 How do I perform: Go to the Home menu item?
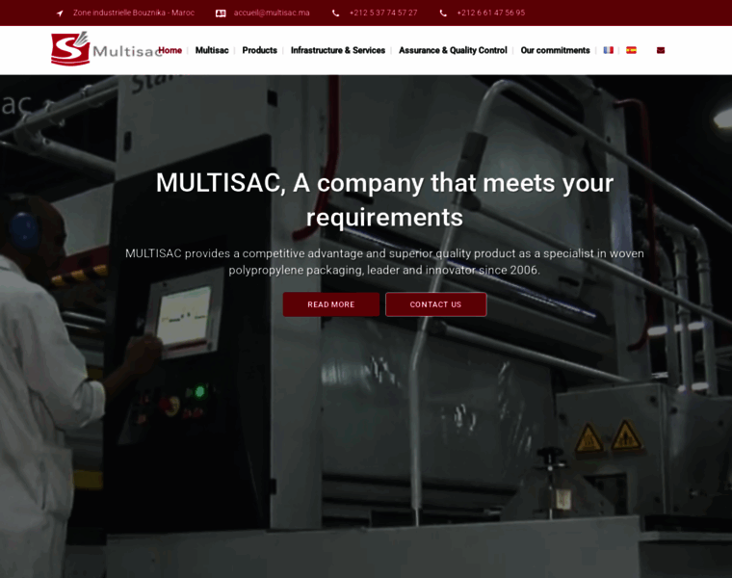click(x=170, y=50)
